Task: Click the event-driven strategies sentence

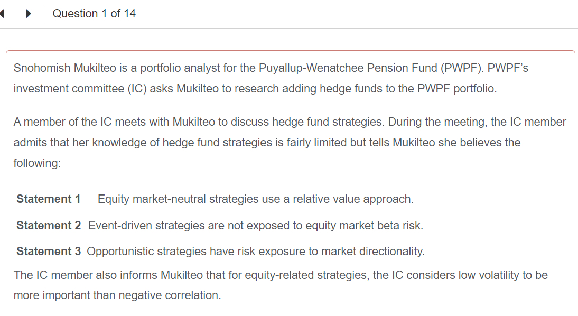Action: tap(255, 226)
